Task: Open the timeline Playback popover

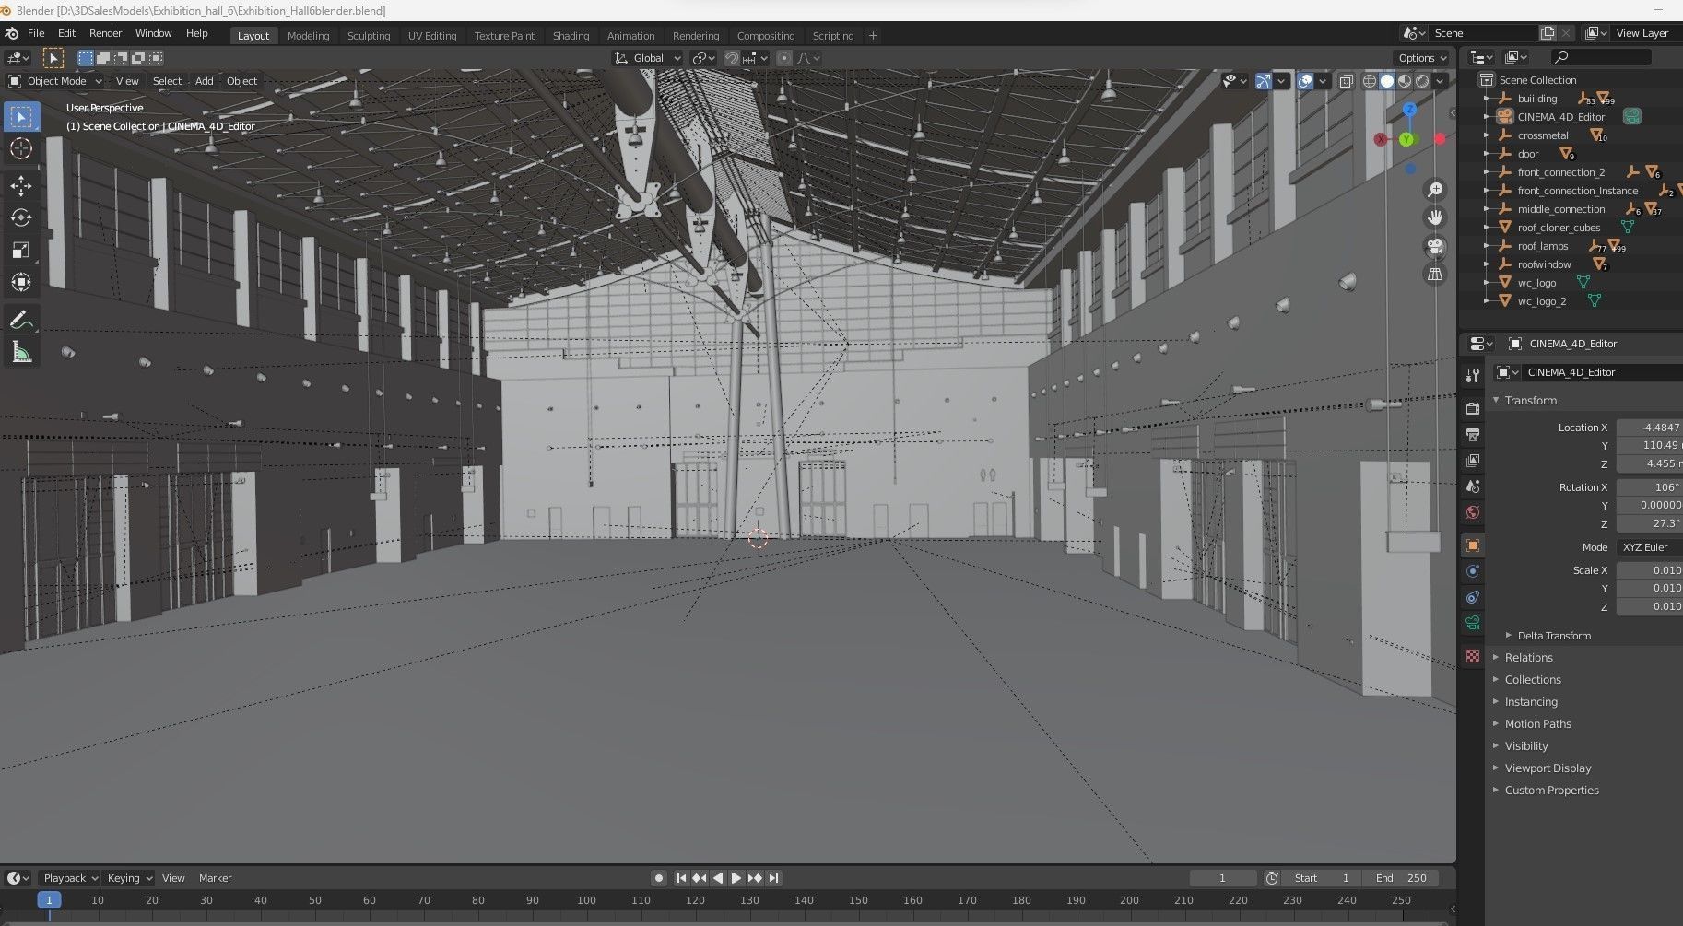Action: click(71, 878)
